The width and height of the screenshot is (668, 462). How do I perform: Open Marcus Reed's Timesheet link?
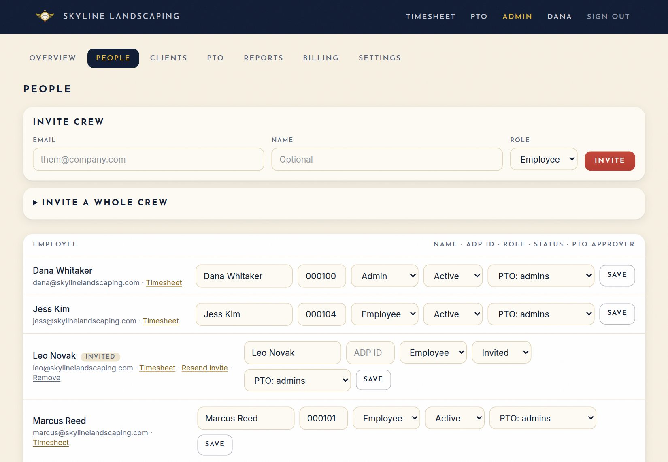(51, 443)
